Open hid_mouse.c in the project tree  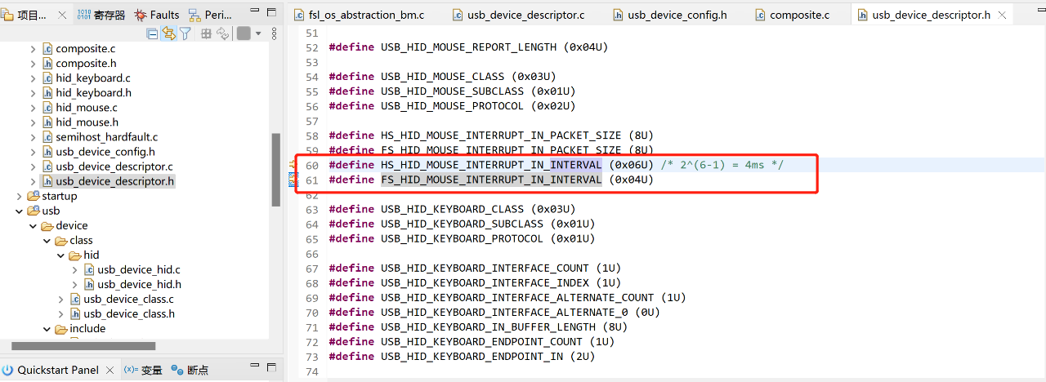[86, 108]
